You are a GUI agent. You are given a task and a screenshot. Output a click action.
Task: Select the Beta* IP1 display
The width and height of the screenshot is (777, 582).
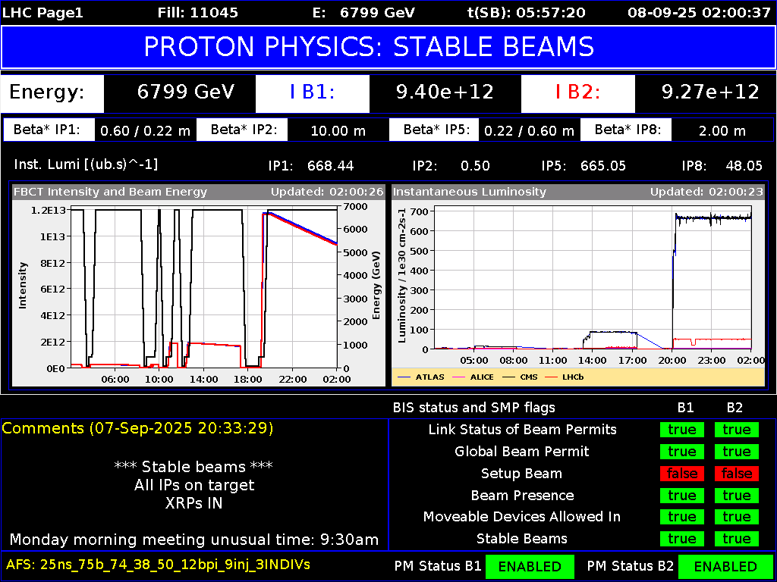click(49, 129)
